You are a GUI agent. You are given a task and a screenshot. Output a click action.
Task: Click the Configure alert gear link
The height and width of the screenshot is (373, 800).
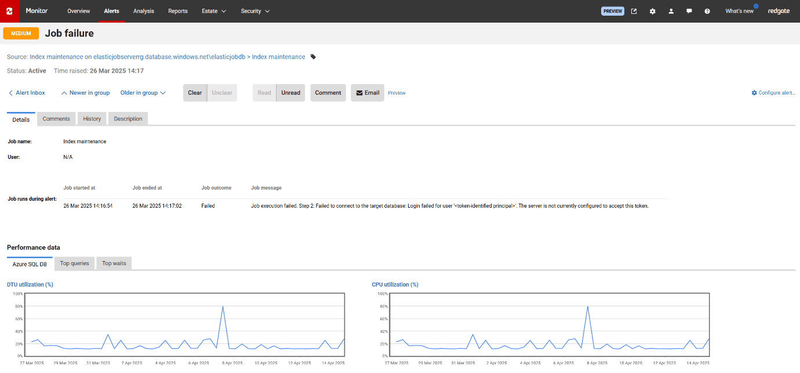click(x=773, y=93)
